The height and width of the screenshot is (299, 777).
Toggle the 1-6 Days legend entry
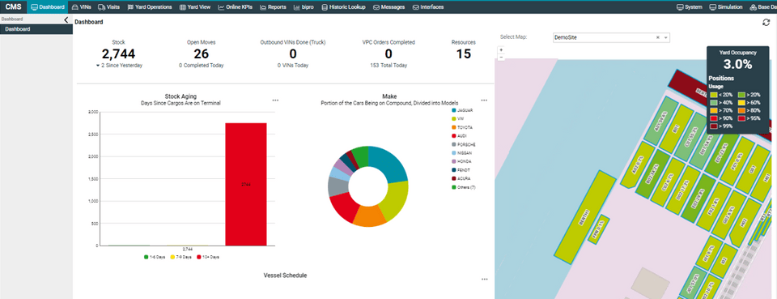(155, 258)
